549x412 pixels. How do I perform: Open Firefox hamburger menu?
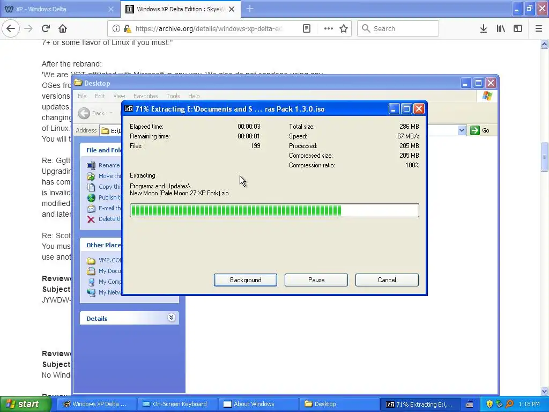click(x=539, y=29)
